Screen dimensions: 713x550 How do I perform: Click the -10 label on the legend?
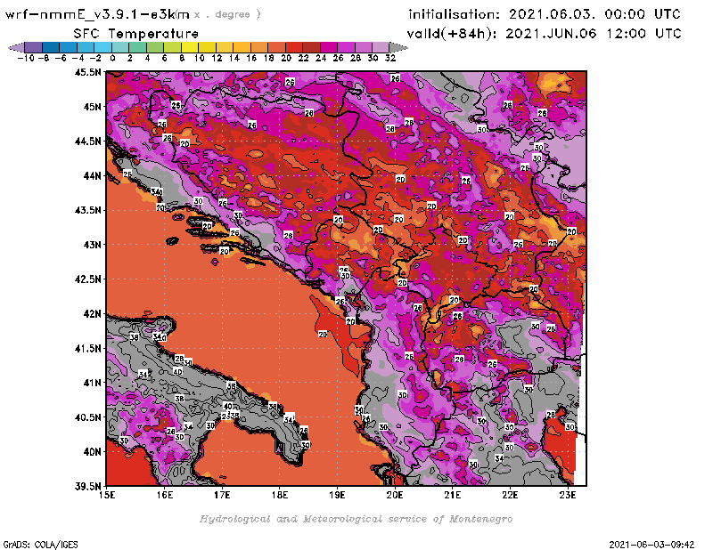pos(26,58)
